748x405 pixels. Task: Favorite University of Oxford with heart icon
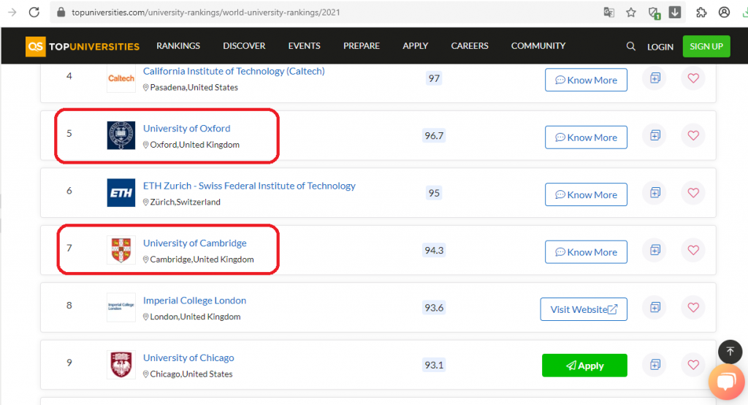click(x=693, y=135)
